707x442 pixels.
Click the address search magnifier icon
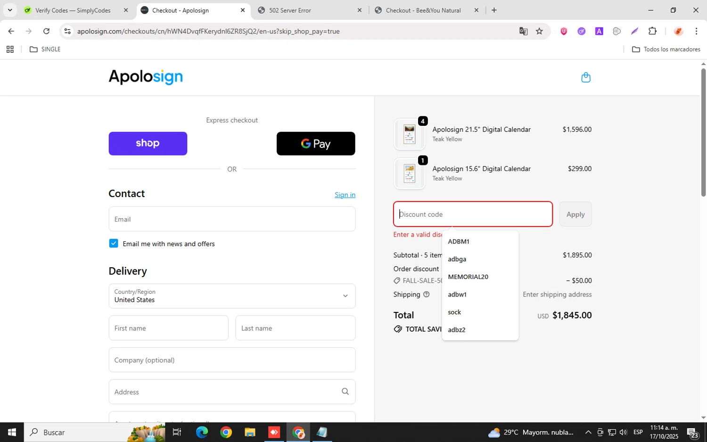[x=345, y=392]
